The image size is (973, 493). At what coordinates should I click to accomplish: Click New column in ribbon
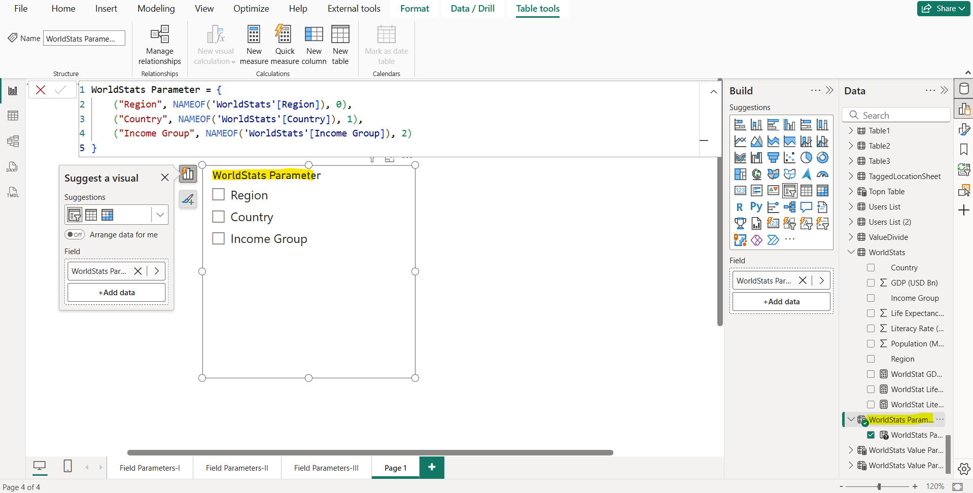(314, 34)
